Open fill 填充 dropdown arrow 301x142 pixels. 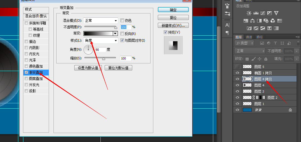click(297, 59)
